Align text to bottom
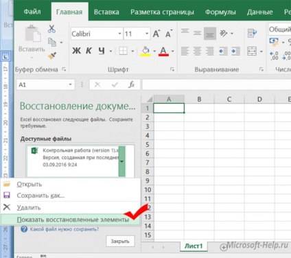291x258 pixels. (210, 34)
